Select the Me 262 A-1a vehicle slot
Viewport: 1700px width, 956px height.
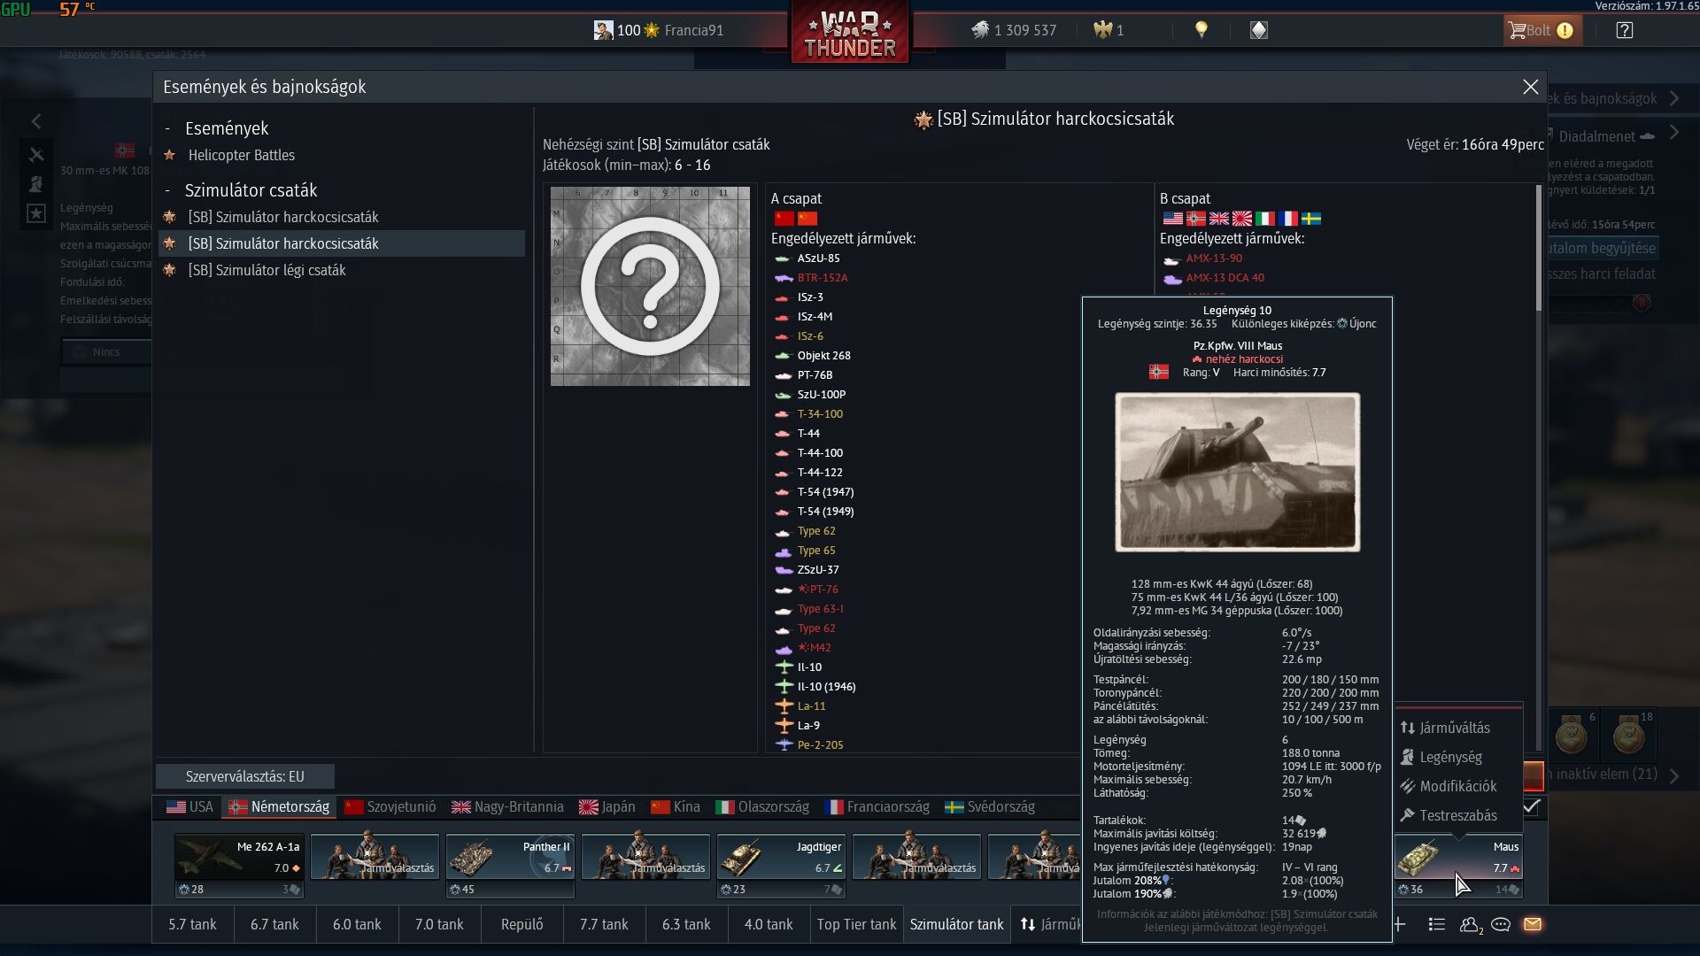(x=239, y=866)
